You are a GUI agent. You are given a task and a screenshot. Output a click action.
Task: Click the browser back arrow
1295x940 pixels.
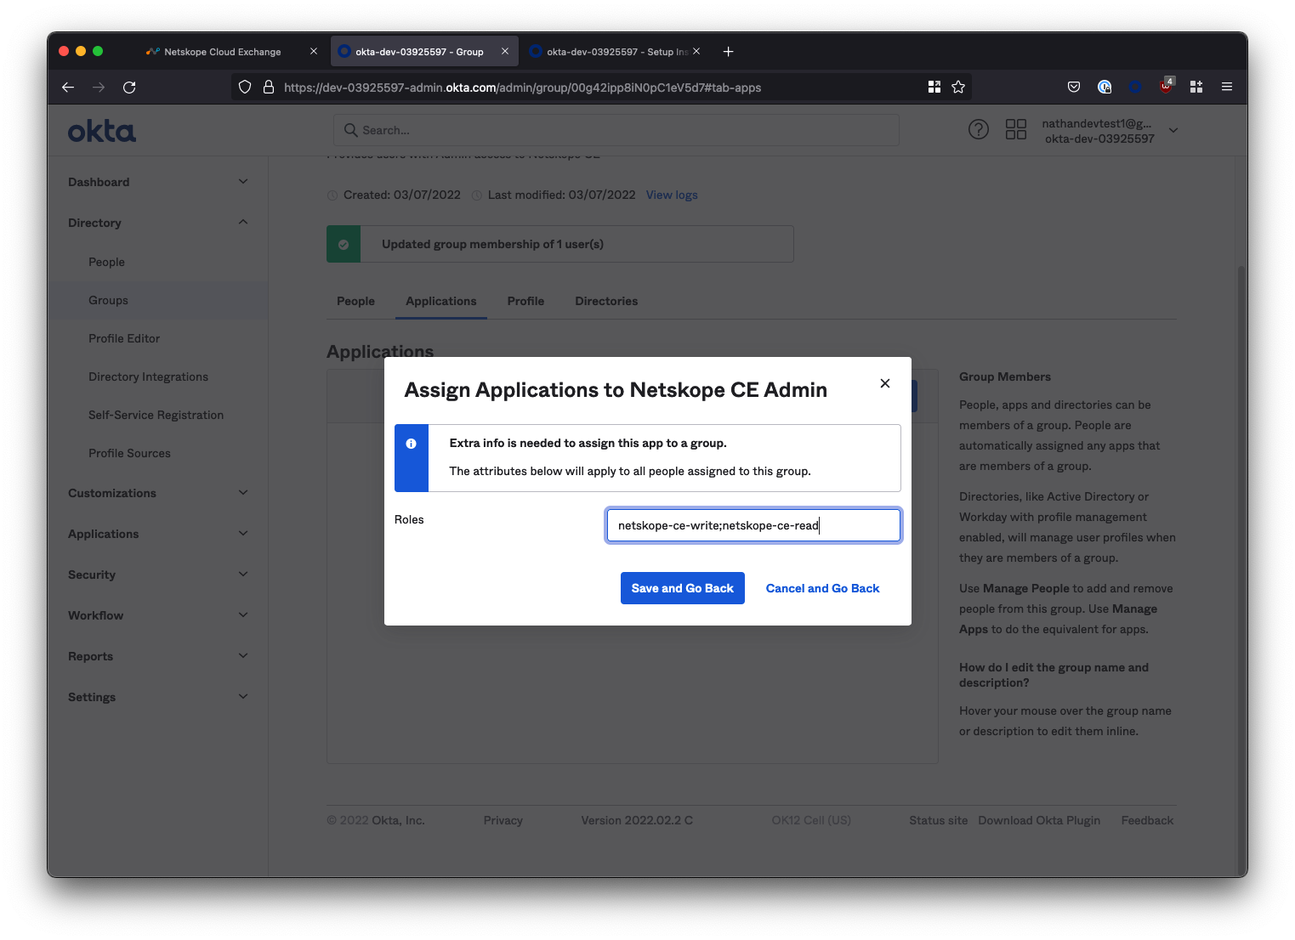coord(68,88)
